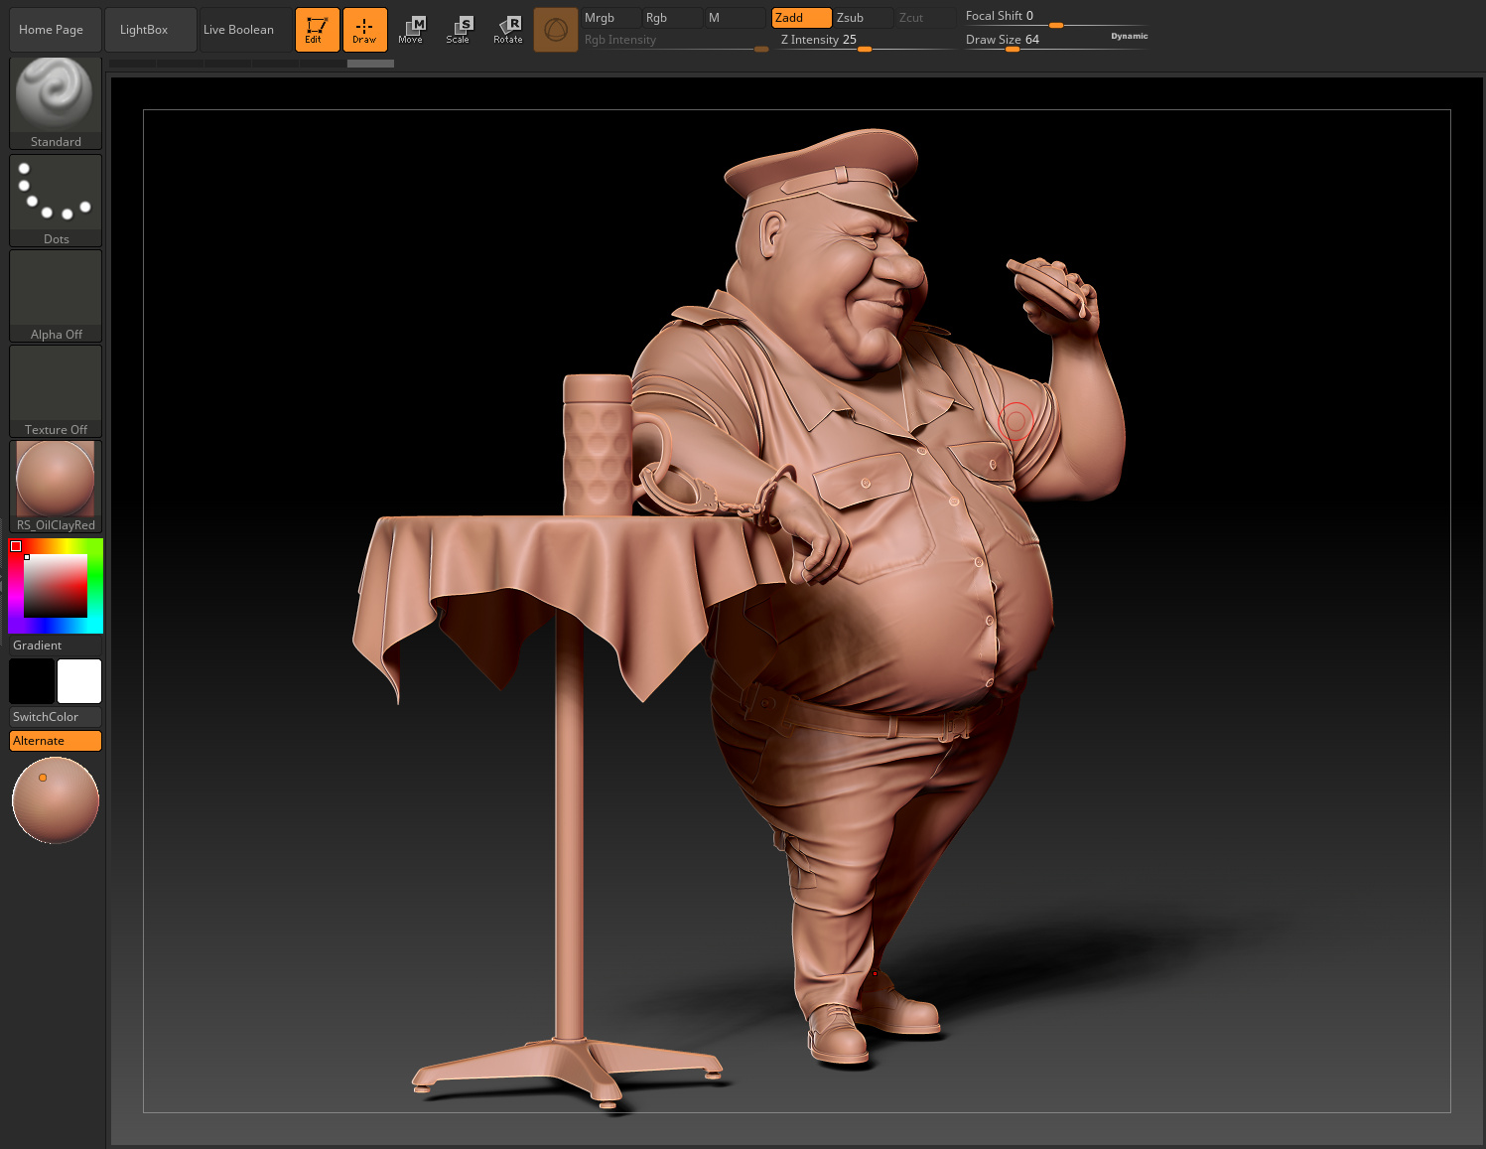Click the SwitchColor button

tap(56, 717)
